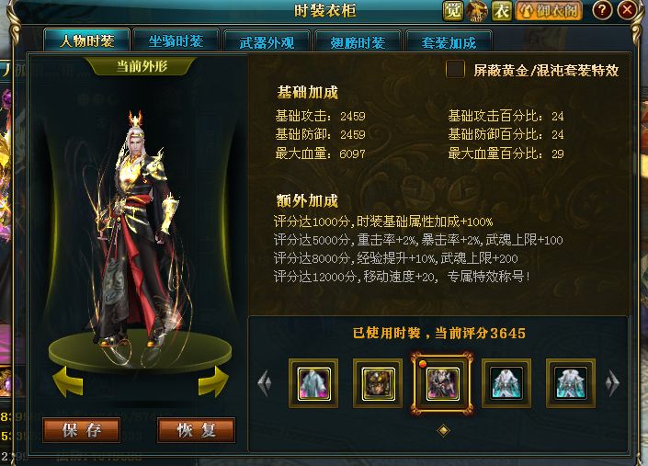This screenshot has height=466, width=648.
Task: Open the help question mark icon
Action: point(602,10)
